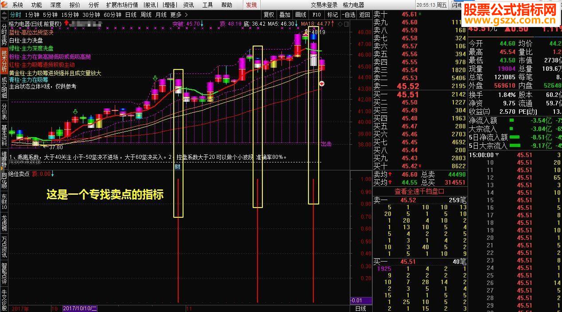Click the 20:55:13 周五 clock

pyautogui.click(x=432, y=5)
